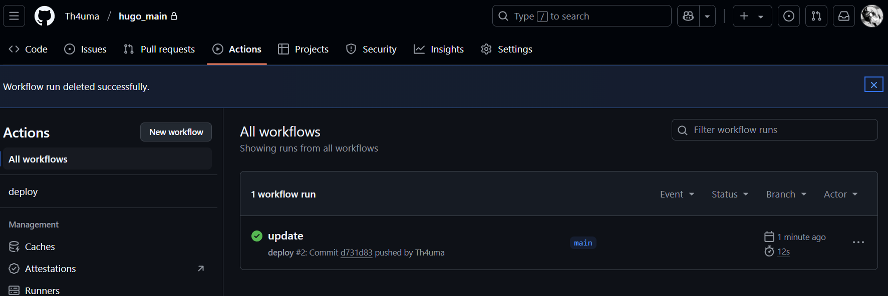Open commit d731d83 link

click(356, 252)
